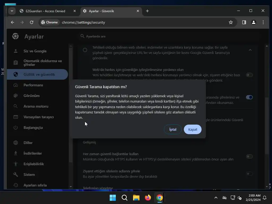Close the E2Guardian - Access Denied tab
Screen dimensions: 272x204
(x=75, y=11)
